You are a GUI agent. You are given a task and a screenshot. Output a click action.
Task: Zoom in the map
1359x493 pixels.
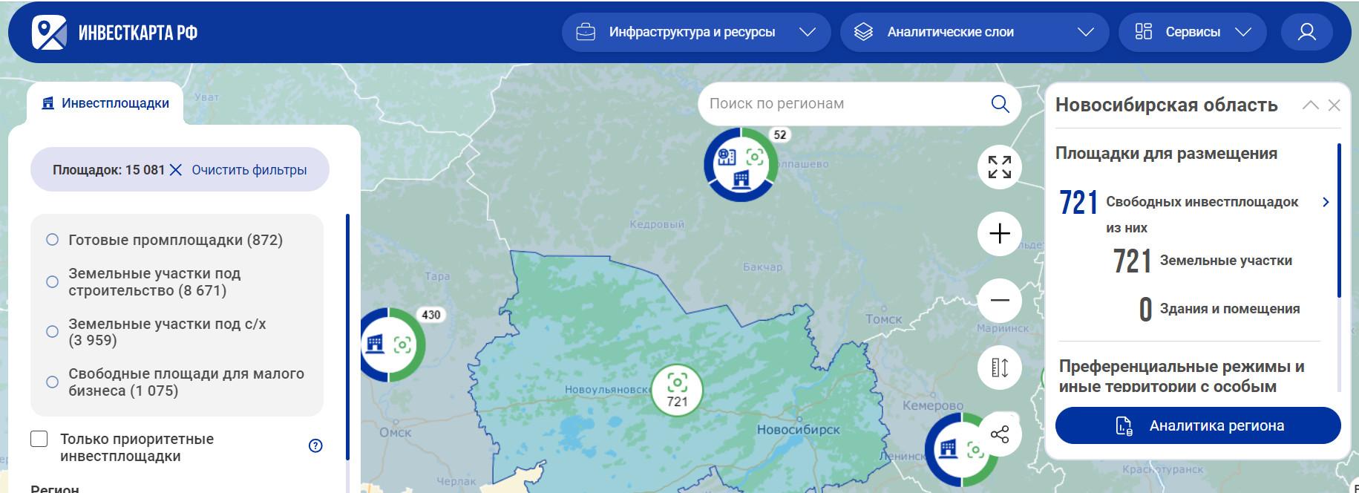tap(1000, 234)
